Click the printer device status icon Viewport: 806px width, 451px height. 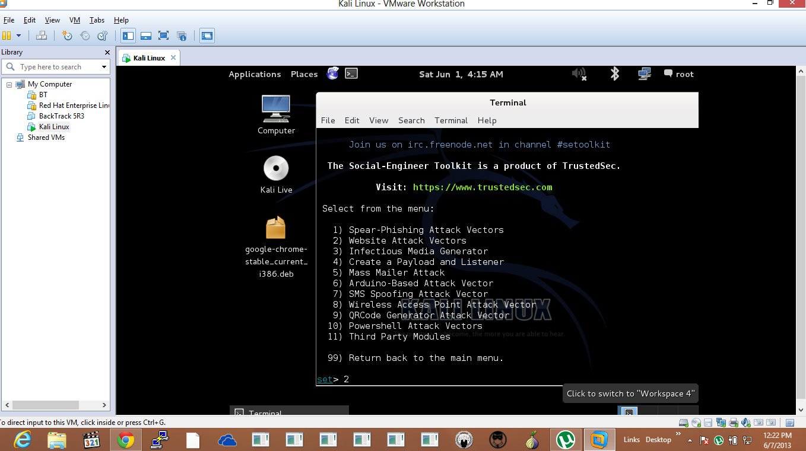point(733,423)
